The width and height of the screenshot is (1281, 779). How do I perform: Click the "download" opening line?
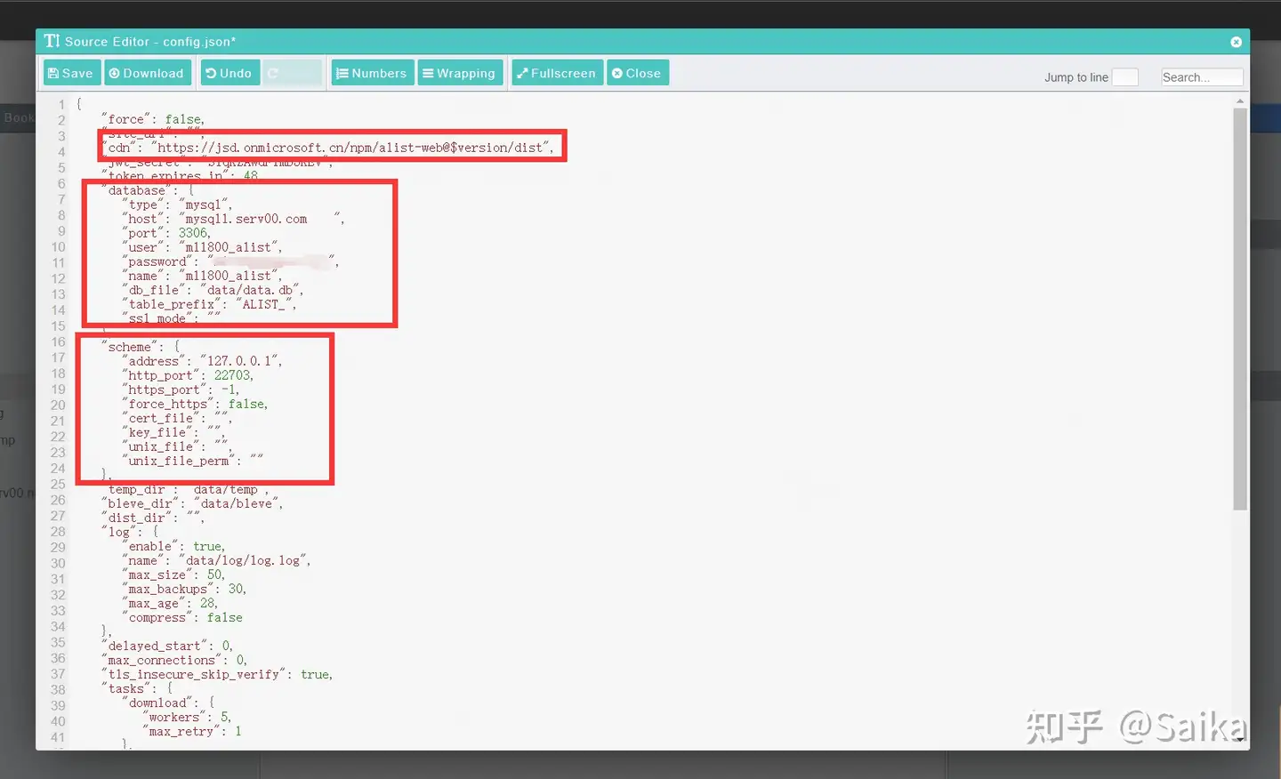click(168, 703)
